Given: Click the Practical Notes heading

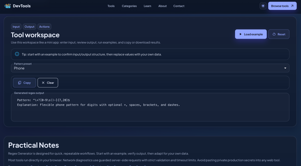Looking at the screenshot, I should pos(34,145).
